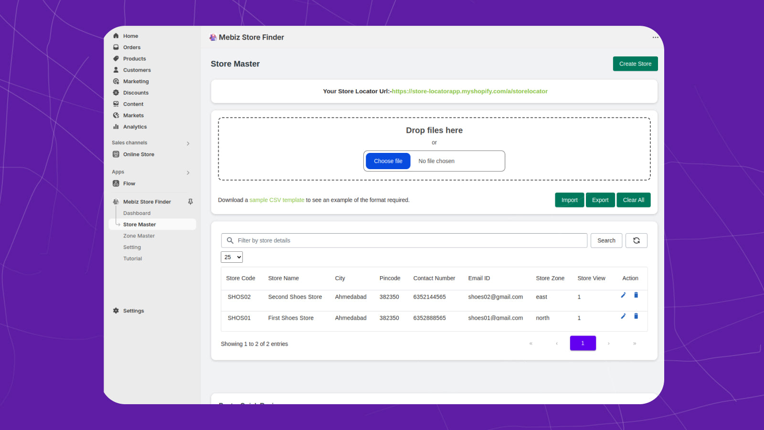Click the Flow app icon
The height and width of the screenshot is (430, 764).
116,183
